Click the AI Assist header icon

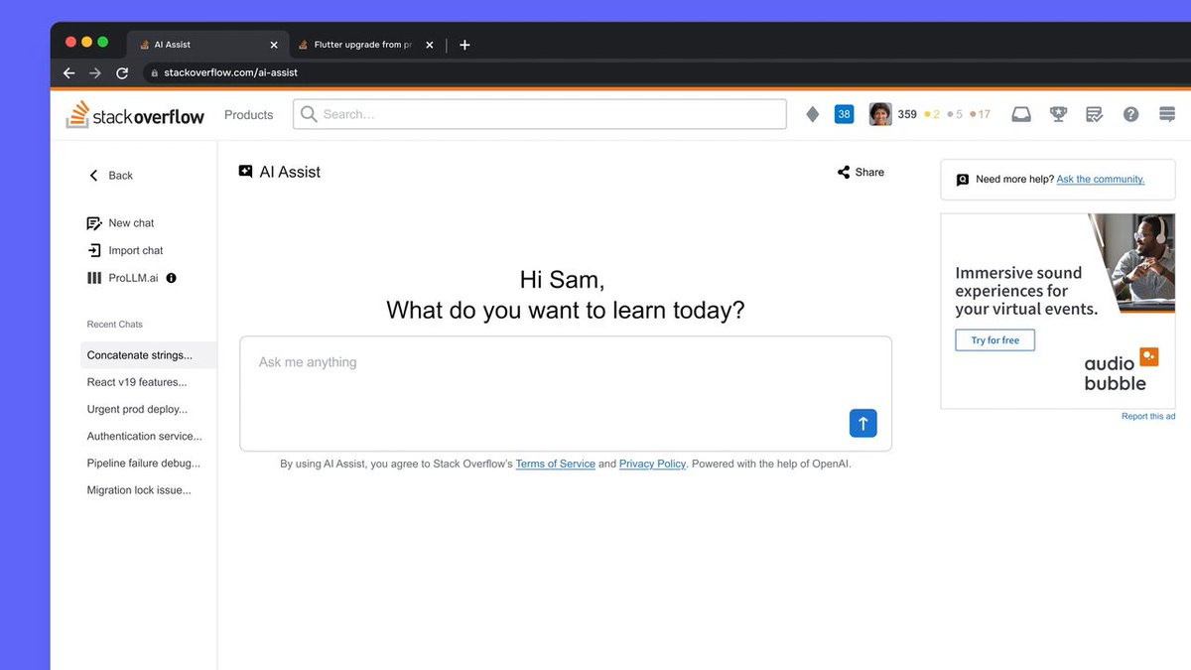pyautogui.click(x=246, y=172)
